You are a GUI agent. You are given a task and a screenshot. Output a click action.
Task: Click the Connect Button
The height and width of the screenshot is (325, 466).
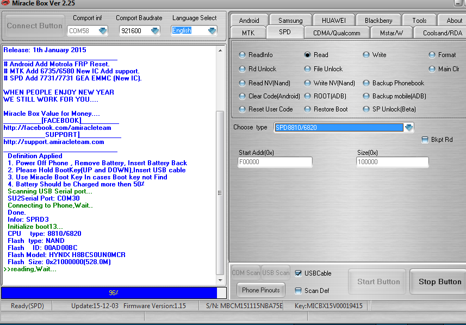pos(35,26)
